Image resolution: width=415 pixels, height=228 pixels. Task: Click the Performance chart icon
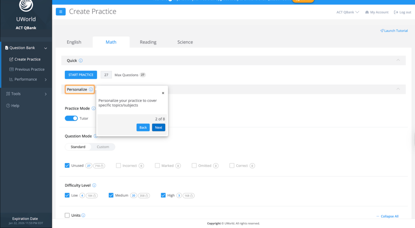point(11,79)
